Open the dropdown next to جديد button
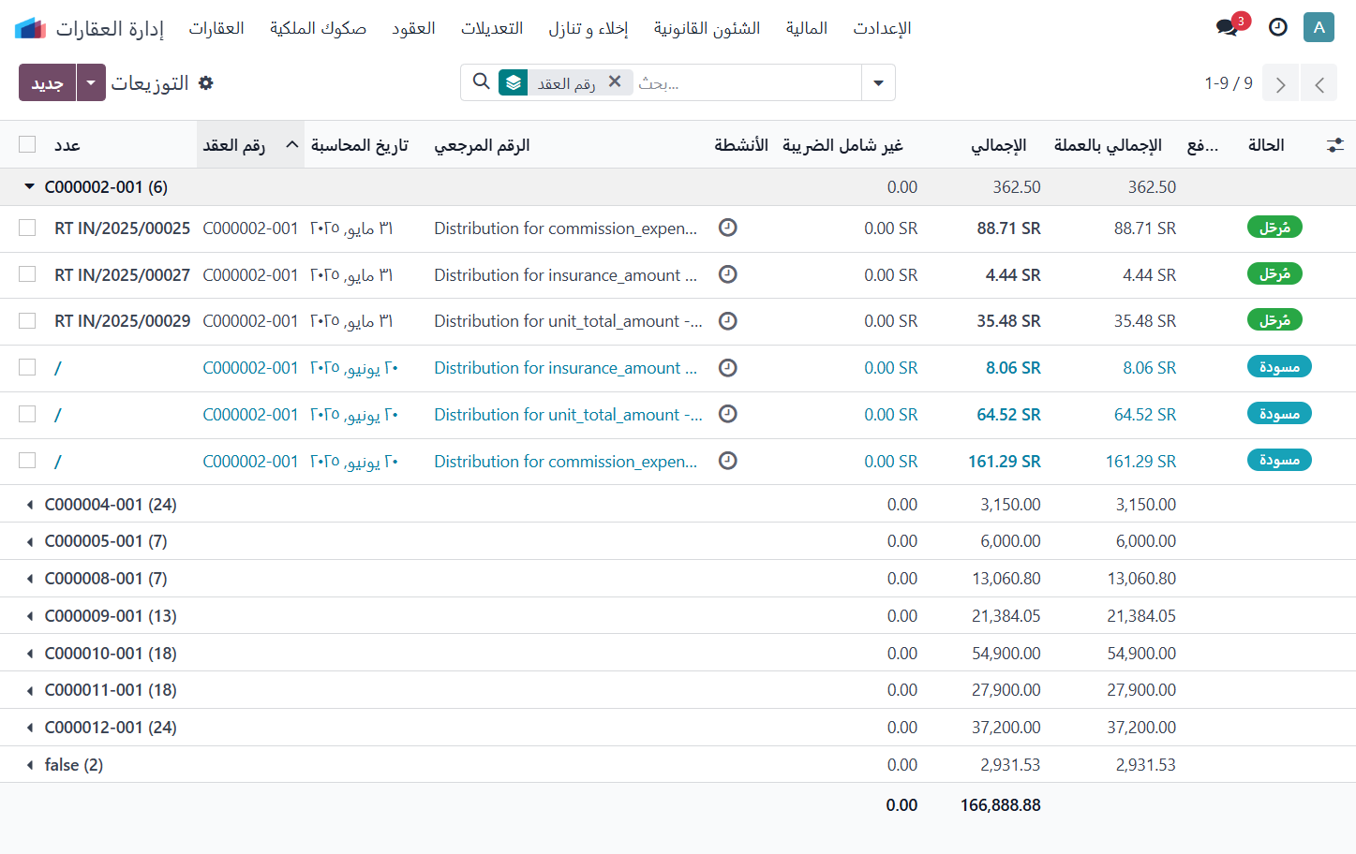 (x=91, y=82)
